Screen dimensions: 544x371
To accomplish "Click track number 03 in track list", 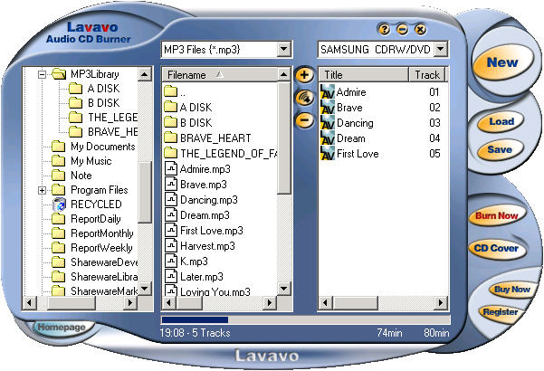I will point(434,123).
